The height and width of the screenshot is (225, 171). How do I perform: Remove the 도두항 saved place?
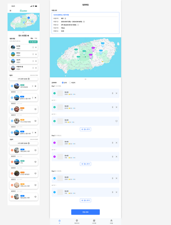(x=36, y=47)
